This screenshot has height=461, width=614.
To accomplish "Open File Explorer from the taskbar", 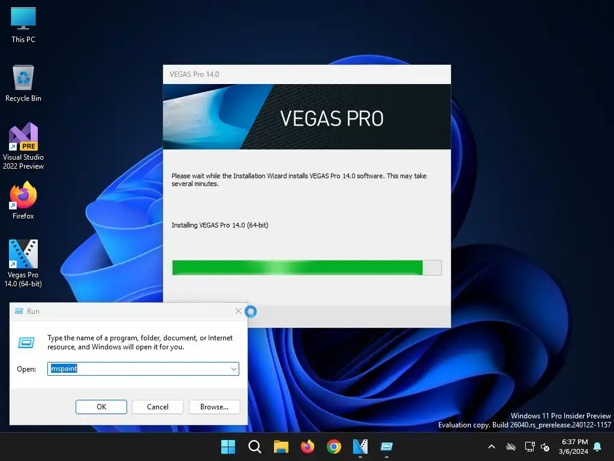I will click(x=281, y=447).
